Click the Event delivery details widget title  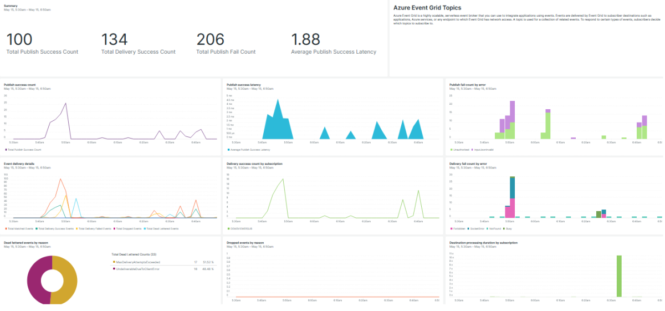point(20,164)
